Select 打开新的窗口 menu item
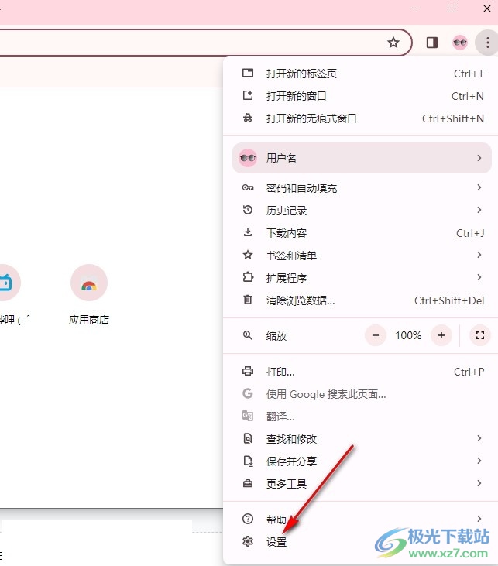The width and height of the screenshot is (498, 566). 361,96
